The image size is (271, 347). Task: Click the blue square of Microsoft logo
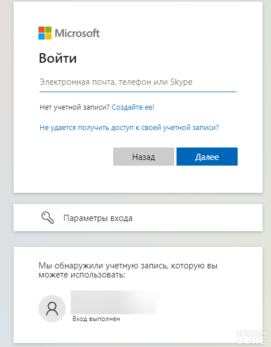click(x=42, y=37)
